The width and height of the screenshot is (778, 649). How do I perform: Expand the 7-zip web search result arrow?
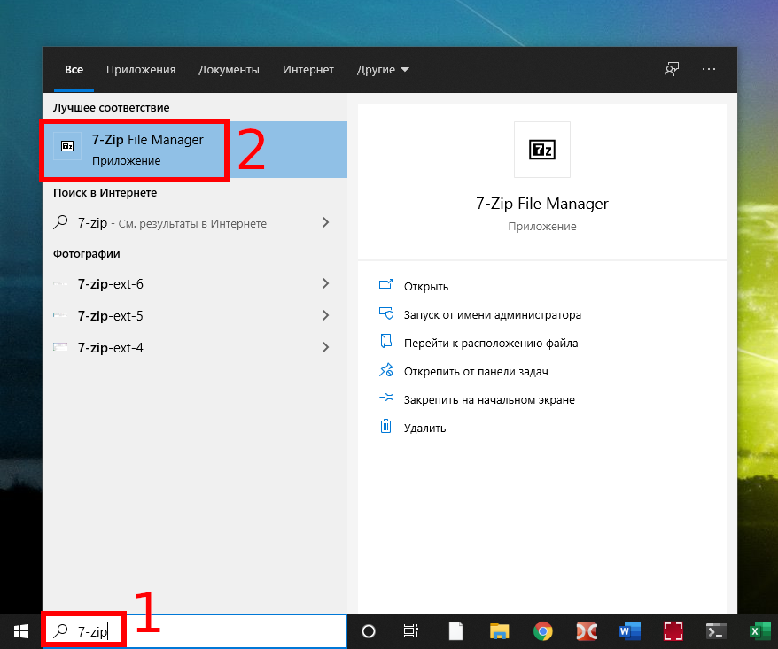click(326, 223)
